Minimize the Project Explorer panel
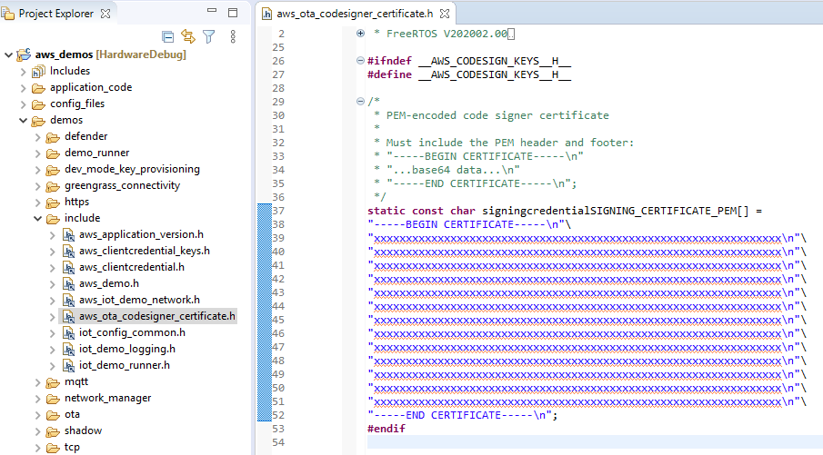Screen dimensions: 823x455 pyautogui.click(x=211, y=13)
